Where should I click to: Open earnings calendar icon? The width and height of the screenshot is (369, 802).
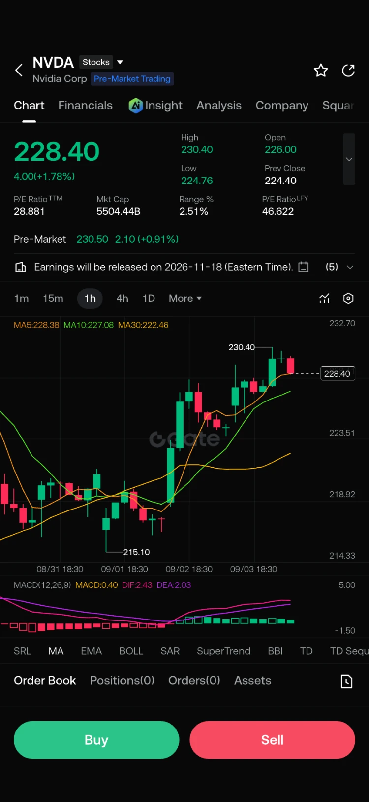tap(304, 267)
